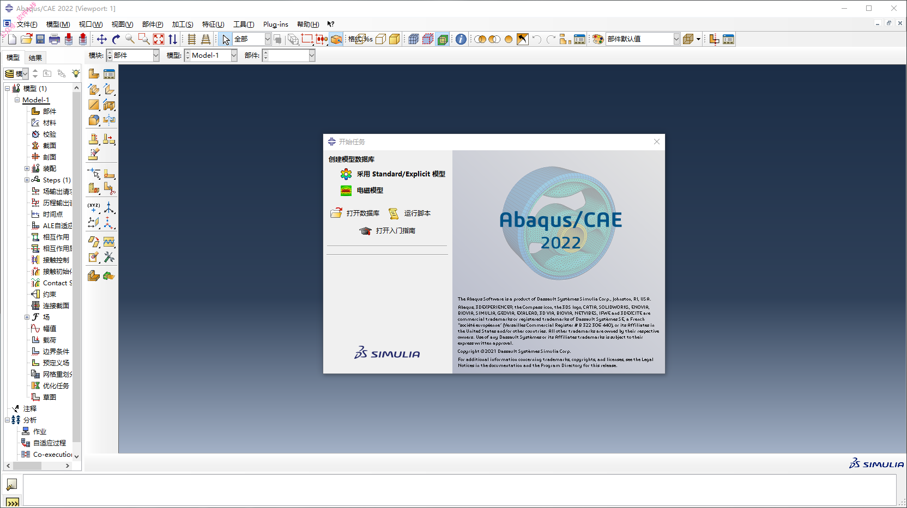Open the Plug-ins menu

click(275, 25)
